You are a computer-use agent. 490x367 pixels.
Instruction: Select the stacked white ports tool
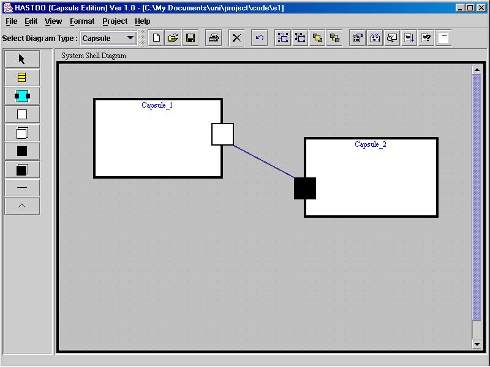[22, 133]
